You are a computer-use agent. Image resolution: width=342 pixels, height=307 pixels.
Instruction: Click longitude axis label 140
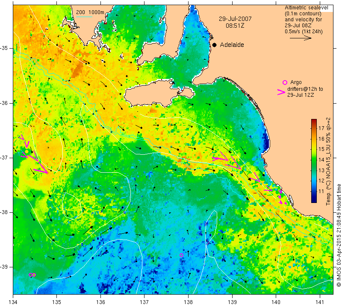276,302
